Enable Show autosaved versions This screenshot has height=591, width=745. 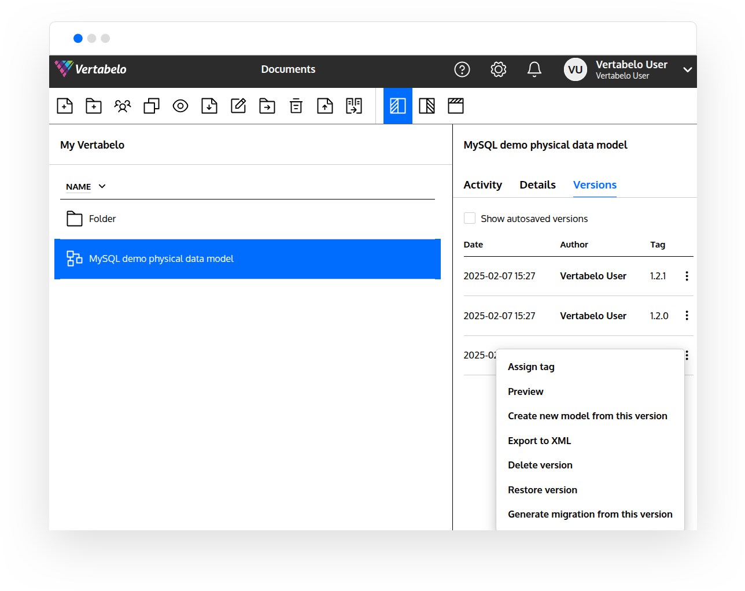point(470,218)
